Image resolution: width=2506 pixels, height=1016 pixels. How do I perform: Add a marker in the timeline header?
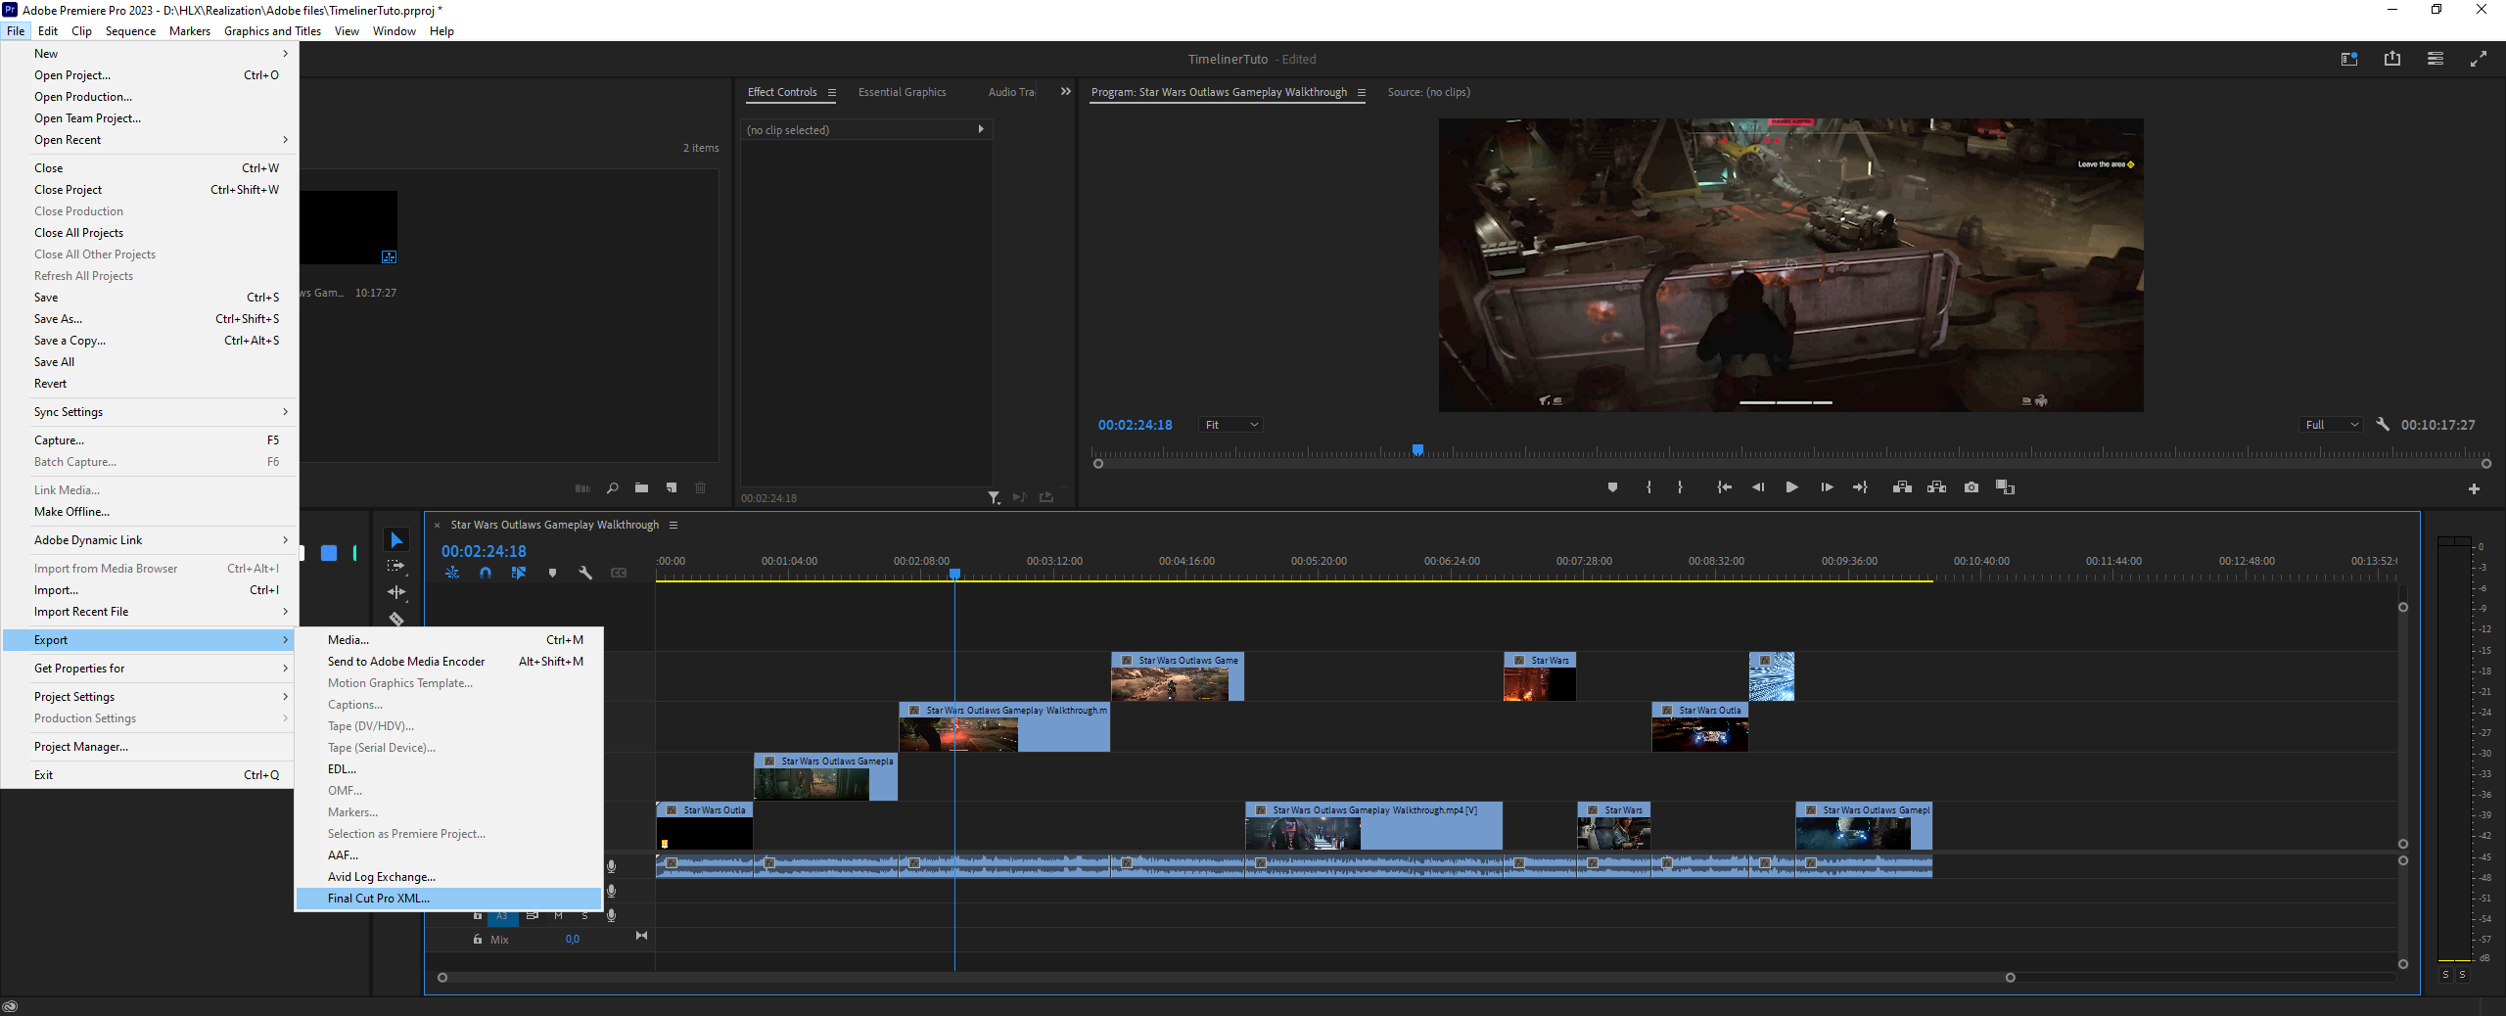pos(552,573)
